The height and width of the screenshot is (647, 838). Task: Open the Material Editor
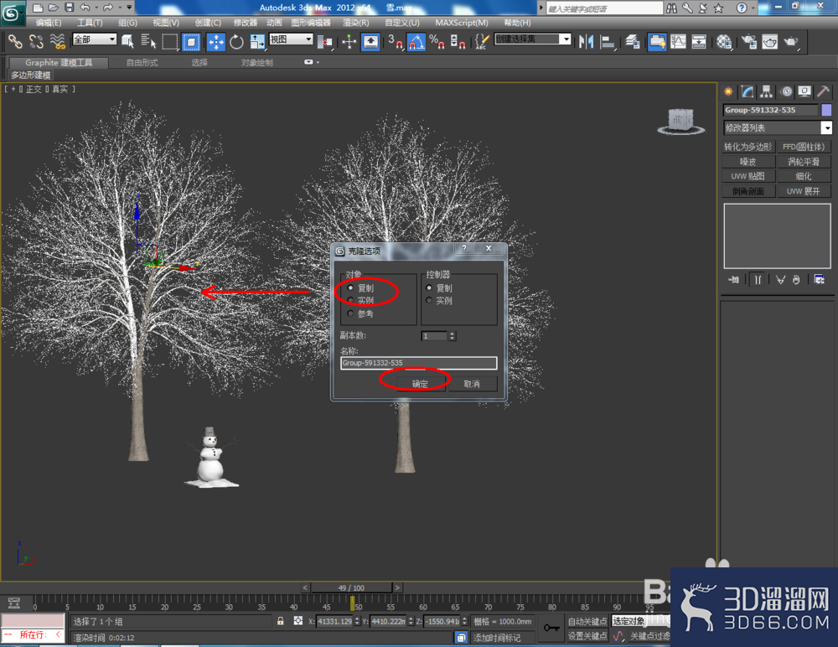[724, 42]
